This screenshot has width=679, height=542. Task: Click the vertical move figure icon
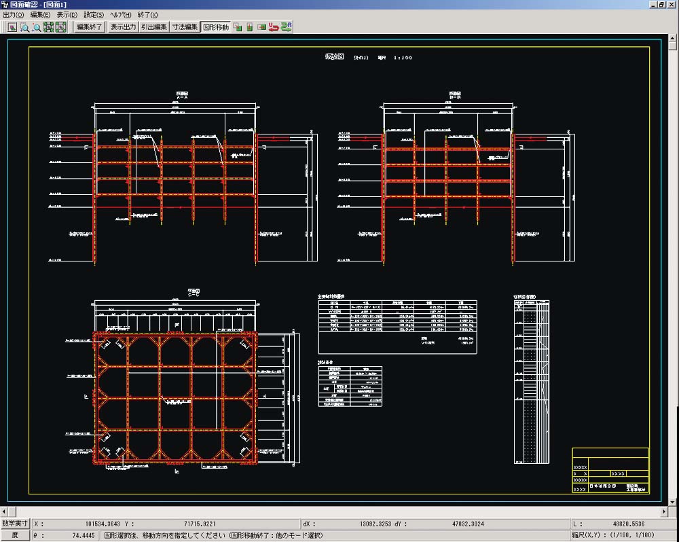(x=249, y=27)
